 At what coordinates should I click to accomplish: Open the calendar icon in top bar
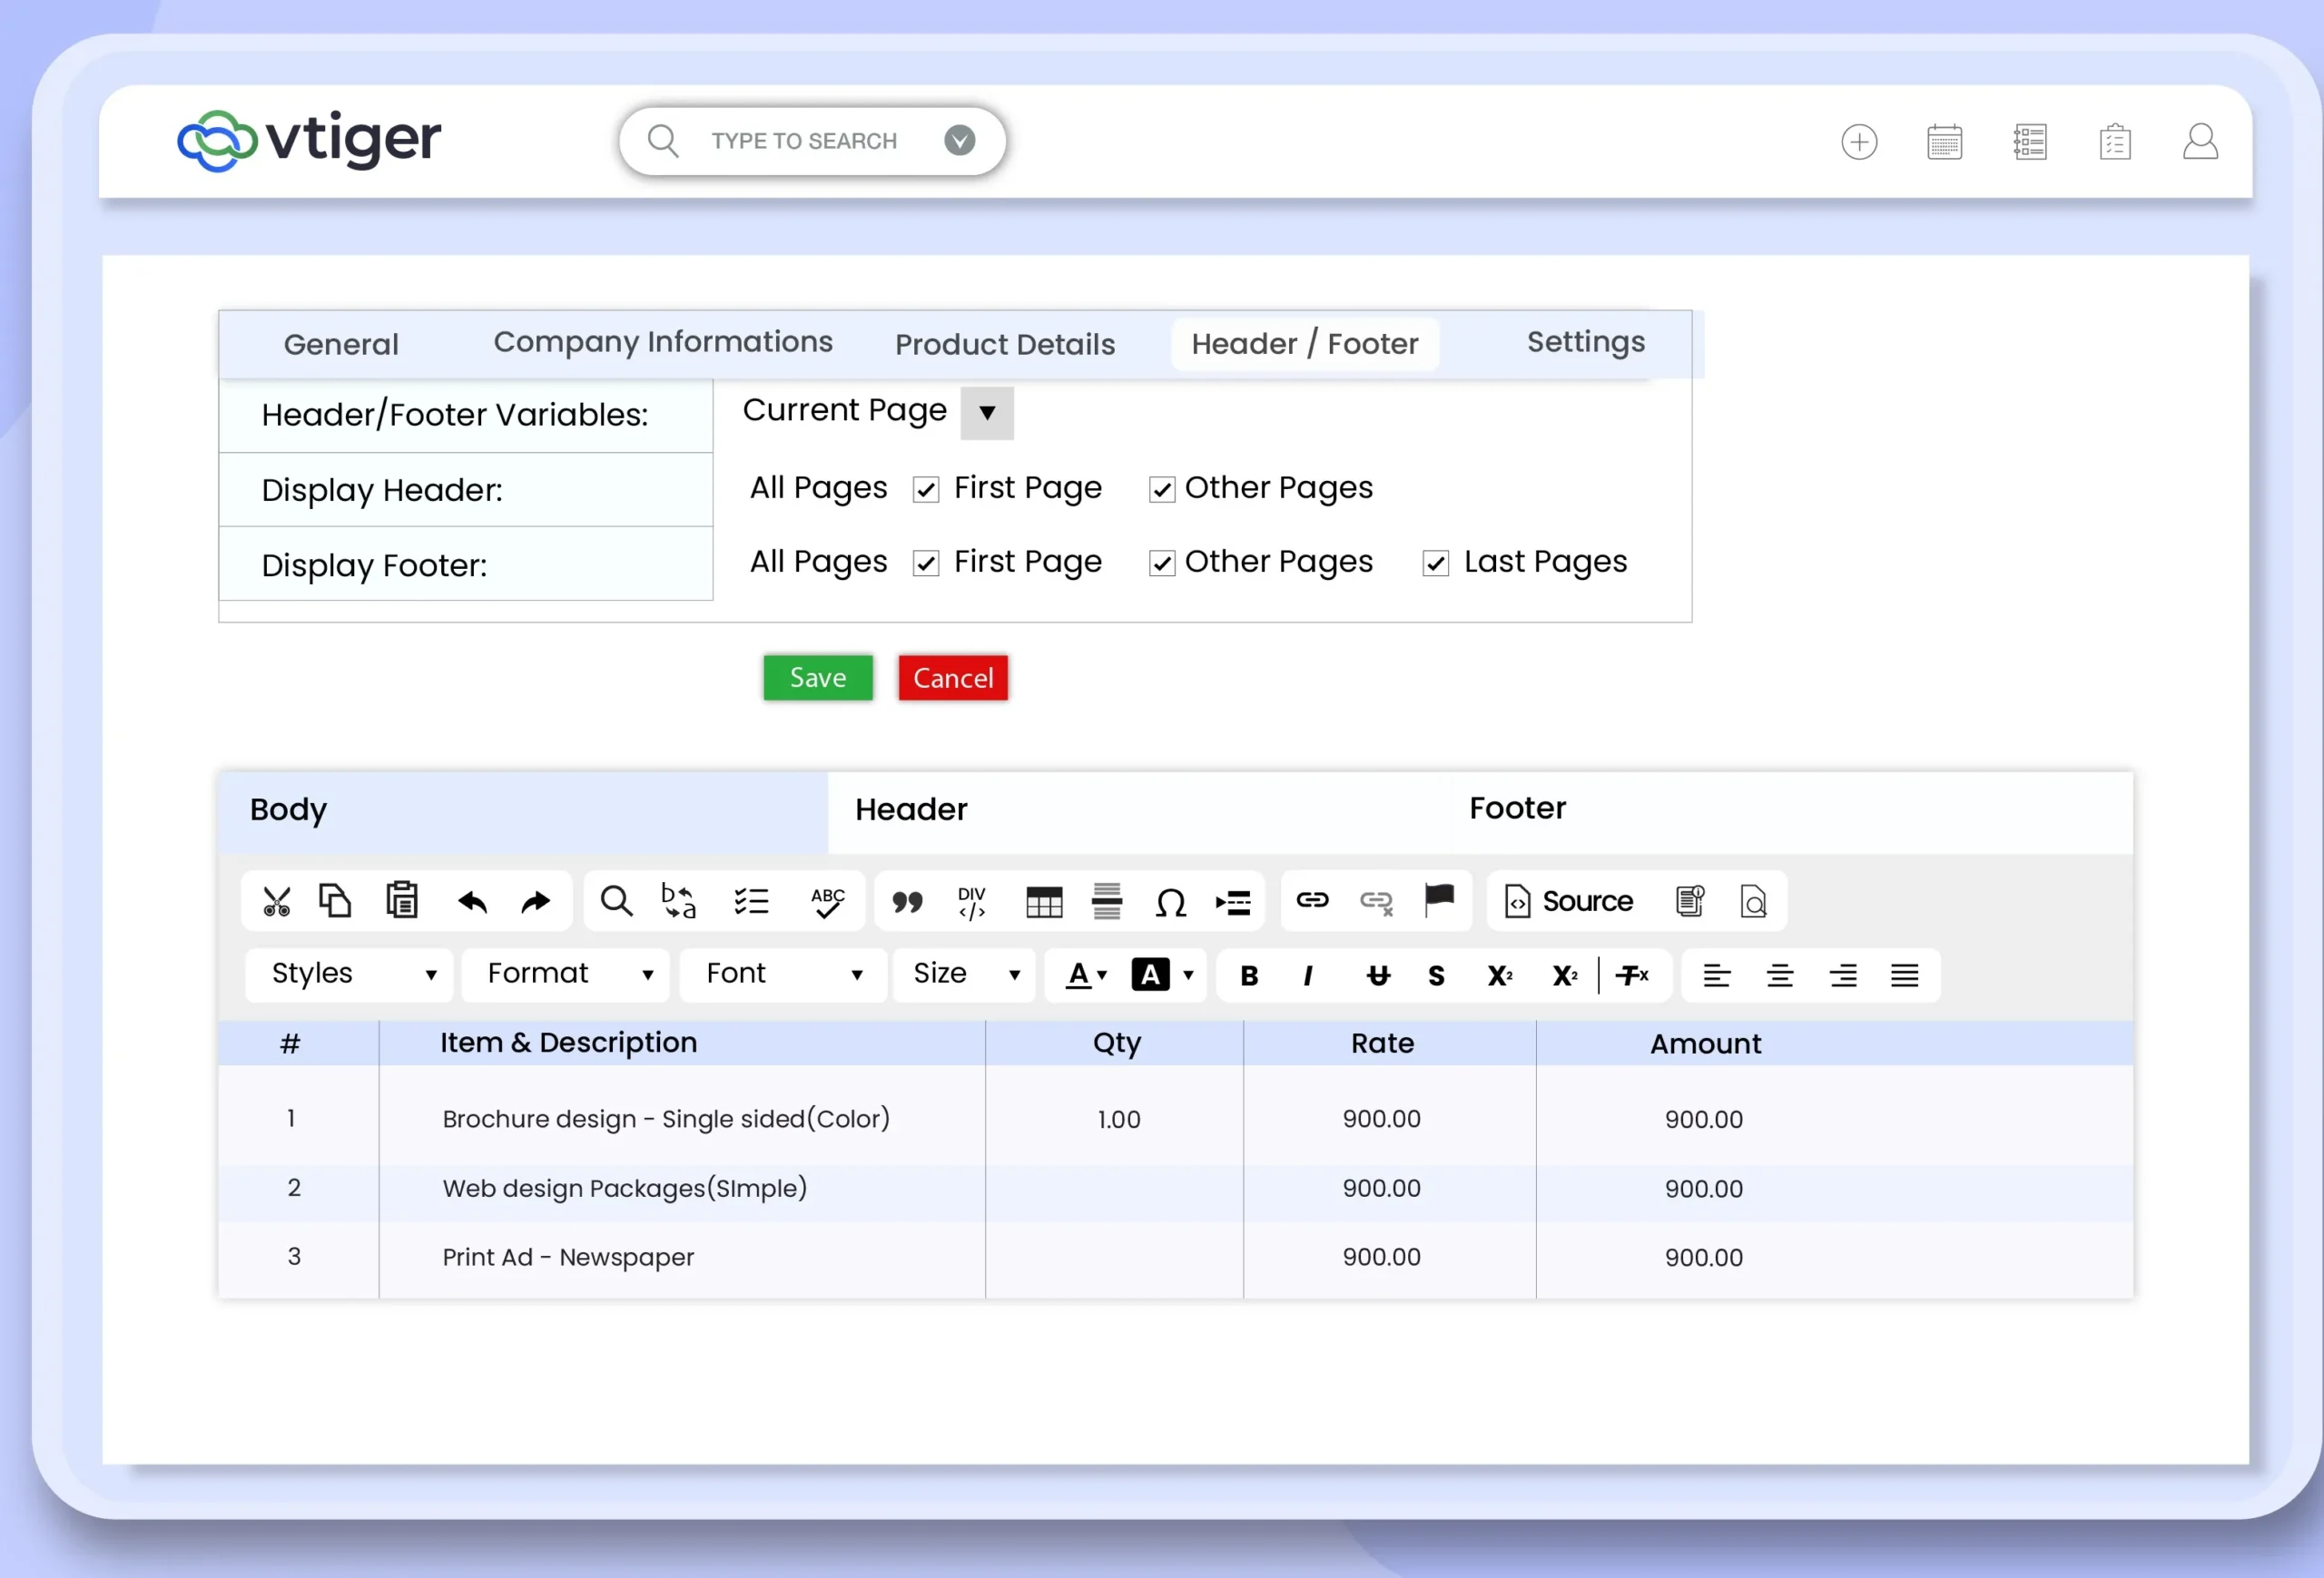tap(1944, 142)
